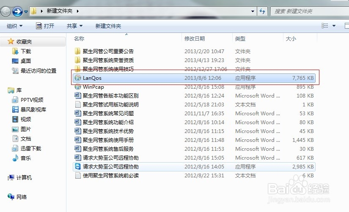Click the 聚生网管系统技术优势 Word icon
349x212 pixels.
78,131
